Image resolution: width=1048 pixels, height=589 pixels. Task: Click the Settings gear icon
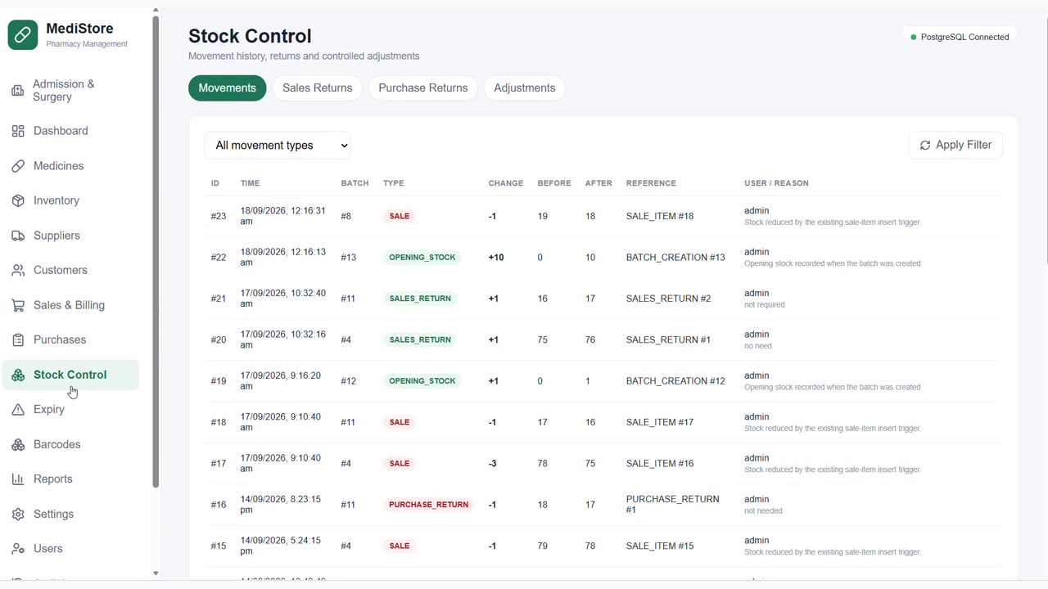(x=18, y=514)
